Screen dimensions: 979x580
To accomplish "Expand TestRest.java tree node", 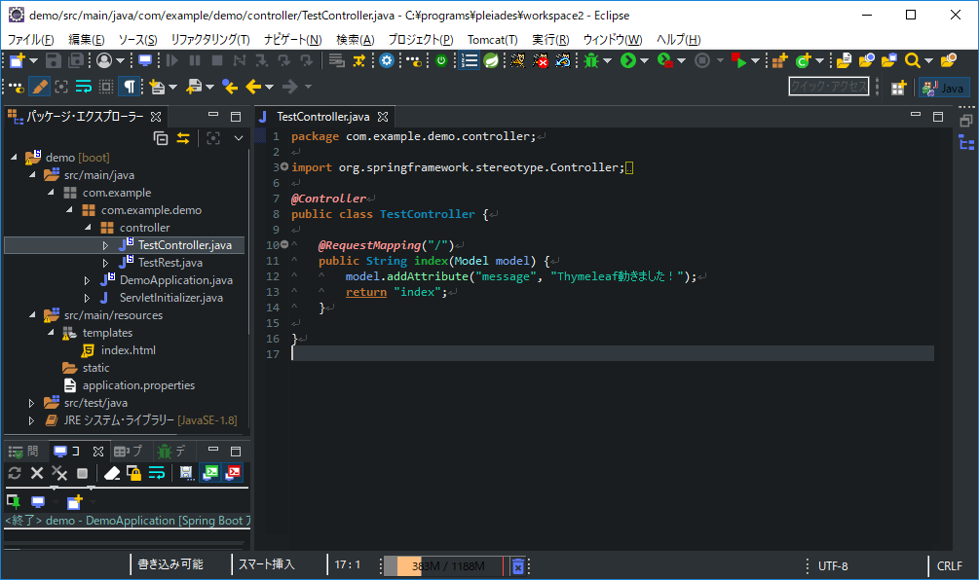I will tap(105, 263).
